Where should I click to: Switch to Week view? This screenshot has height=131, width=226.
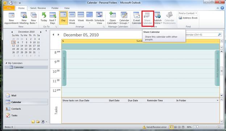(81, 17)
